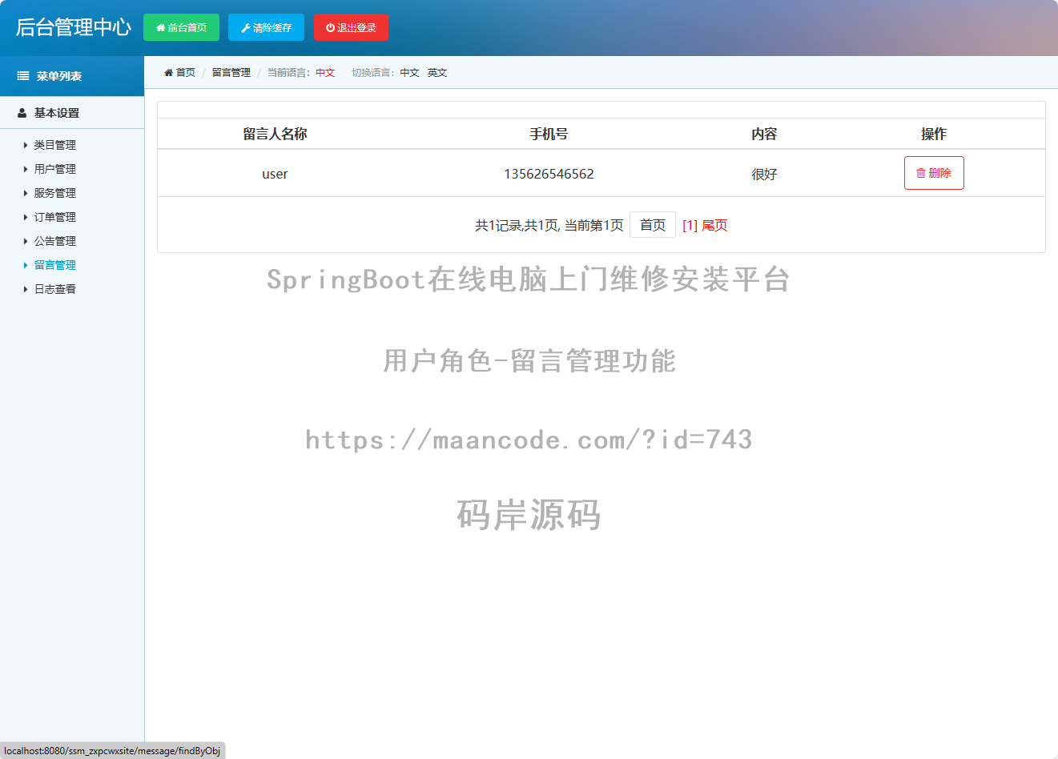Expand the arrow before 服务管理
The height and width of the screenshot is (759, 1058).
26,193
